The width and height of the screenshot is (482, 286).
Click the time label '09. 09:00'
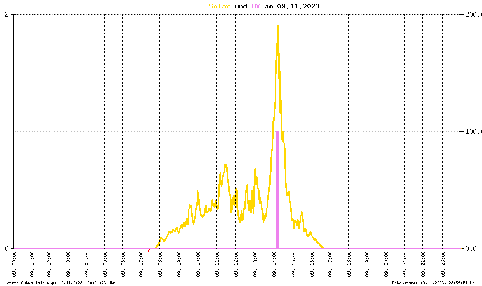[x=179, y=264]
